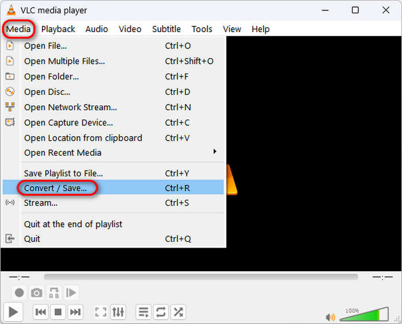Choose Open File... from Media menu
The image size is (402, 324).
[113, 46]
